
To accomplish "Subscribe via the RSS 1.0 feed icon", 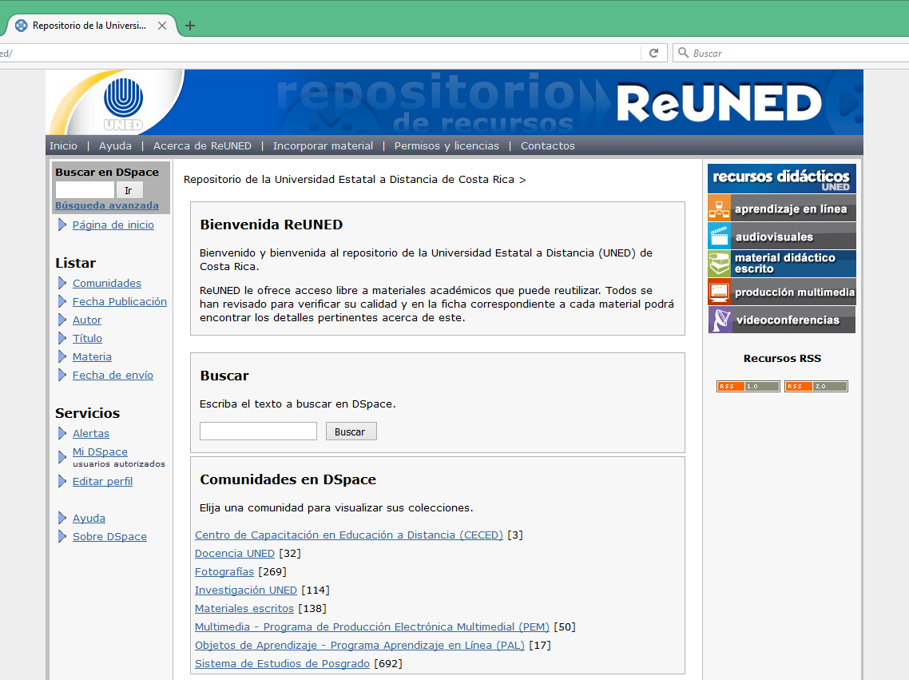I will click(748, 385).
